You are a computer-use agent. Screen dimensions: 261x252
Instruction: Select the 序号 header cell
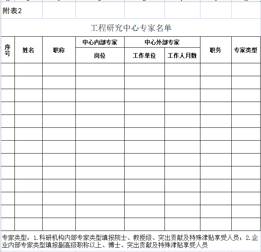[x=7, y=50]
